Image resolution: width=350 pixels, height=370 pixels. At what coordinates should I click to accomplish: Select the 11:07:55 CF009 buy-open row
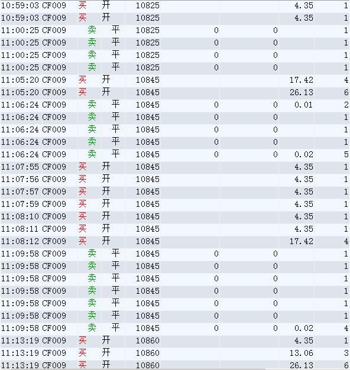(x=175, y=167)
